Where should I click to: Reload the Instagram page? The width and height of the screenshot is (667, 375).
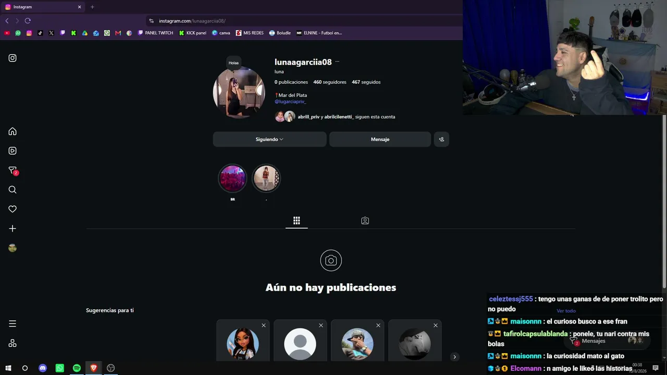pyautogui.click(x=28, y=21)
